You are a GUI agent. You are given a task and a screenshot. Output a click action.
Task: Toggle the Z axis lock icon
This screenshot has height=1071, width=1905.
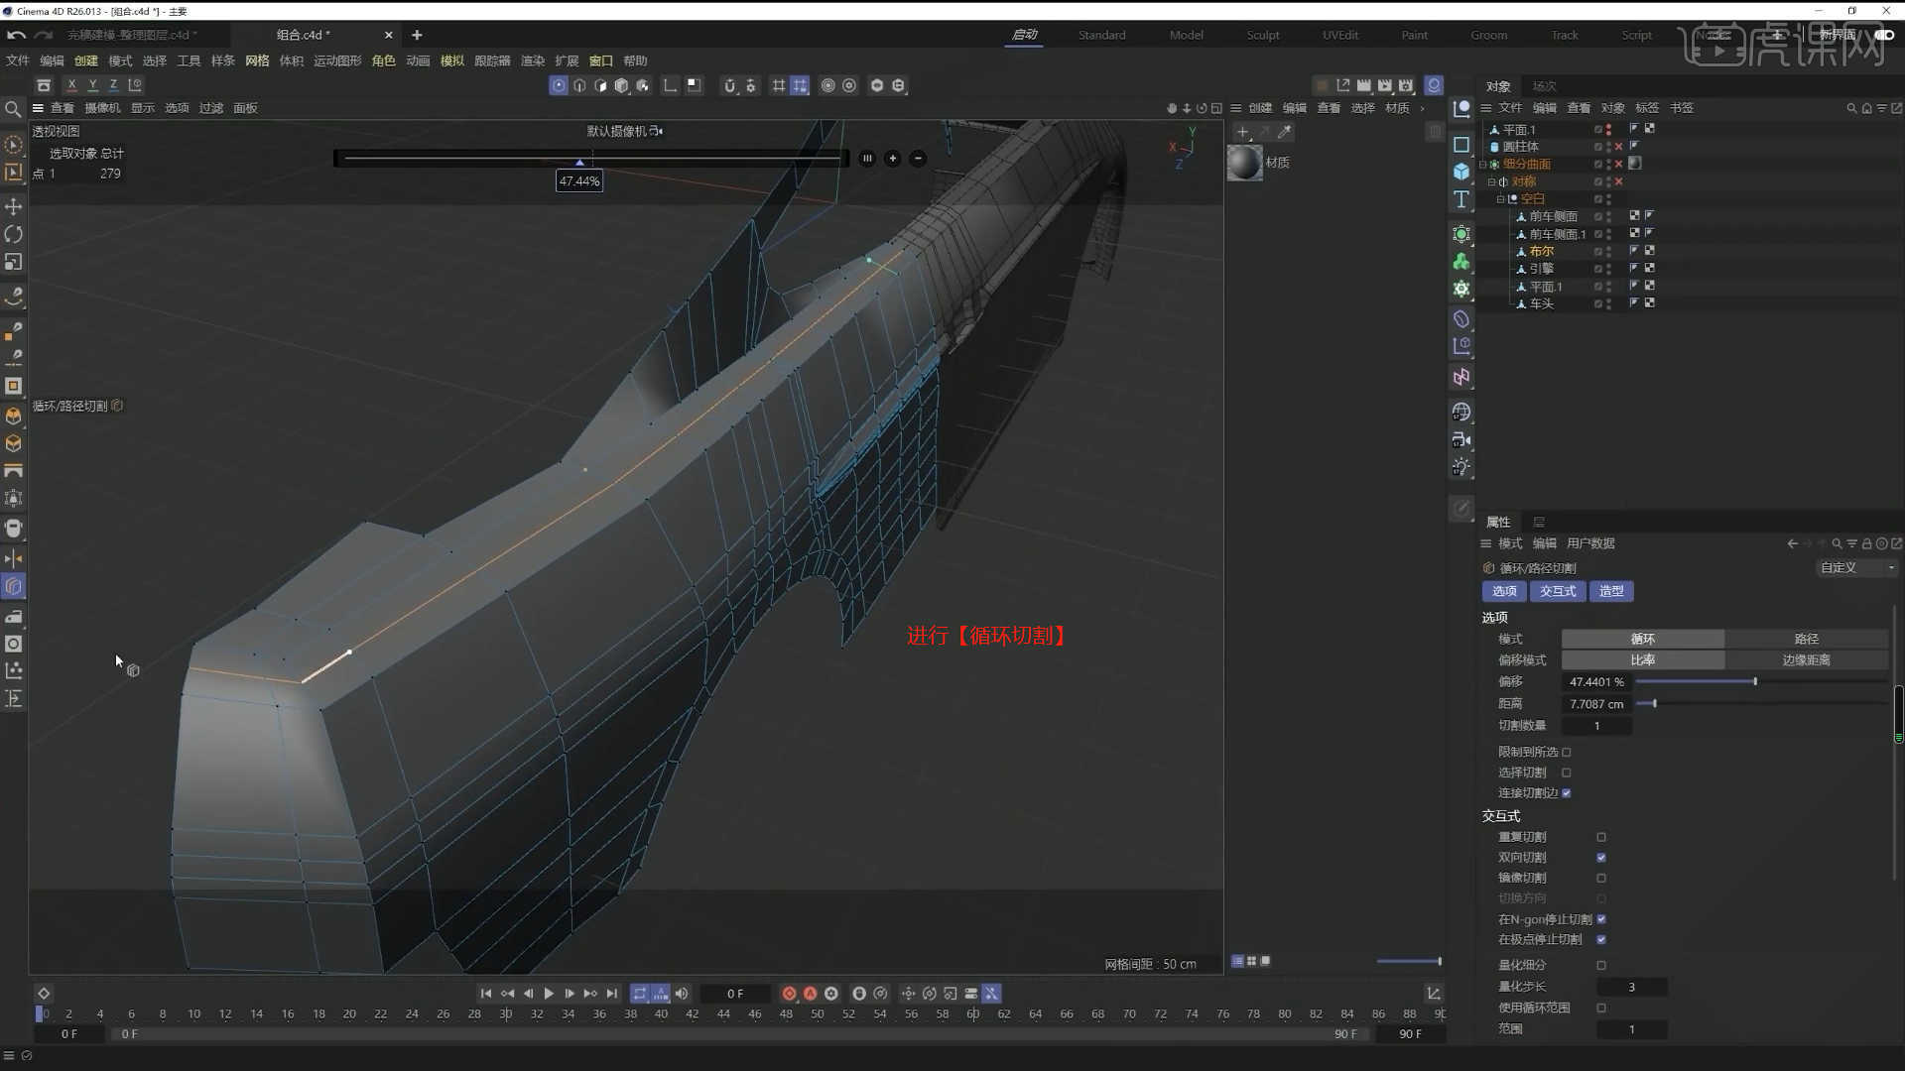click(x=113, y=85)
